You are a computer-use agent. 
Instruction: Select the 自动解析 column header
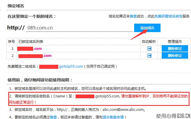[149, 42]
